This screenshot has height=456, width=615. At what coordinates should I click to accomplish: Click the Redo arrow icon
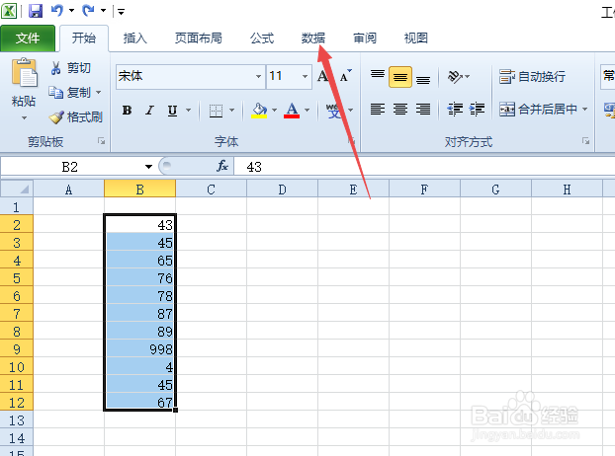click(x=88, y=11)
